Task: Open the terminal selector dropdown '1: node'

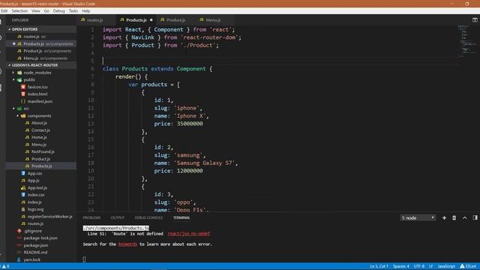Action: [x=418, y=217]
